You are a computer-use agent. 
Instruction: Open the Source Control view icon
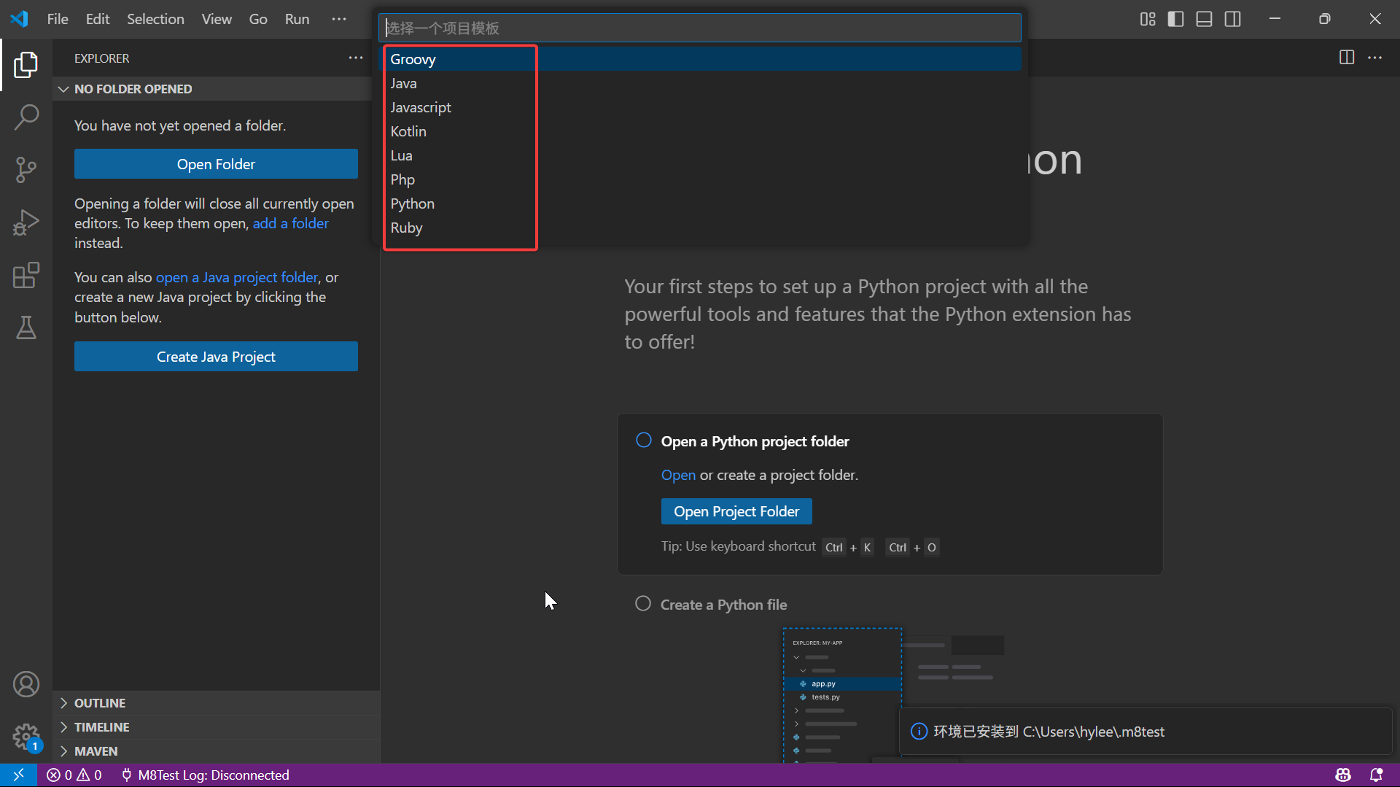[26, 169]
